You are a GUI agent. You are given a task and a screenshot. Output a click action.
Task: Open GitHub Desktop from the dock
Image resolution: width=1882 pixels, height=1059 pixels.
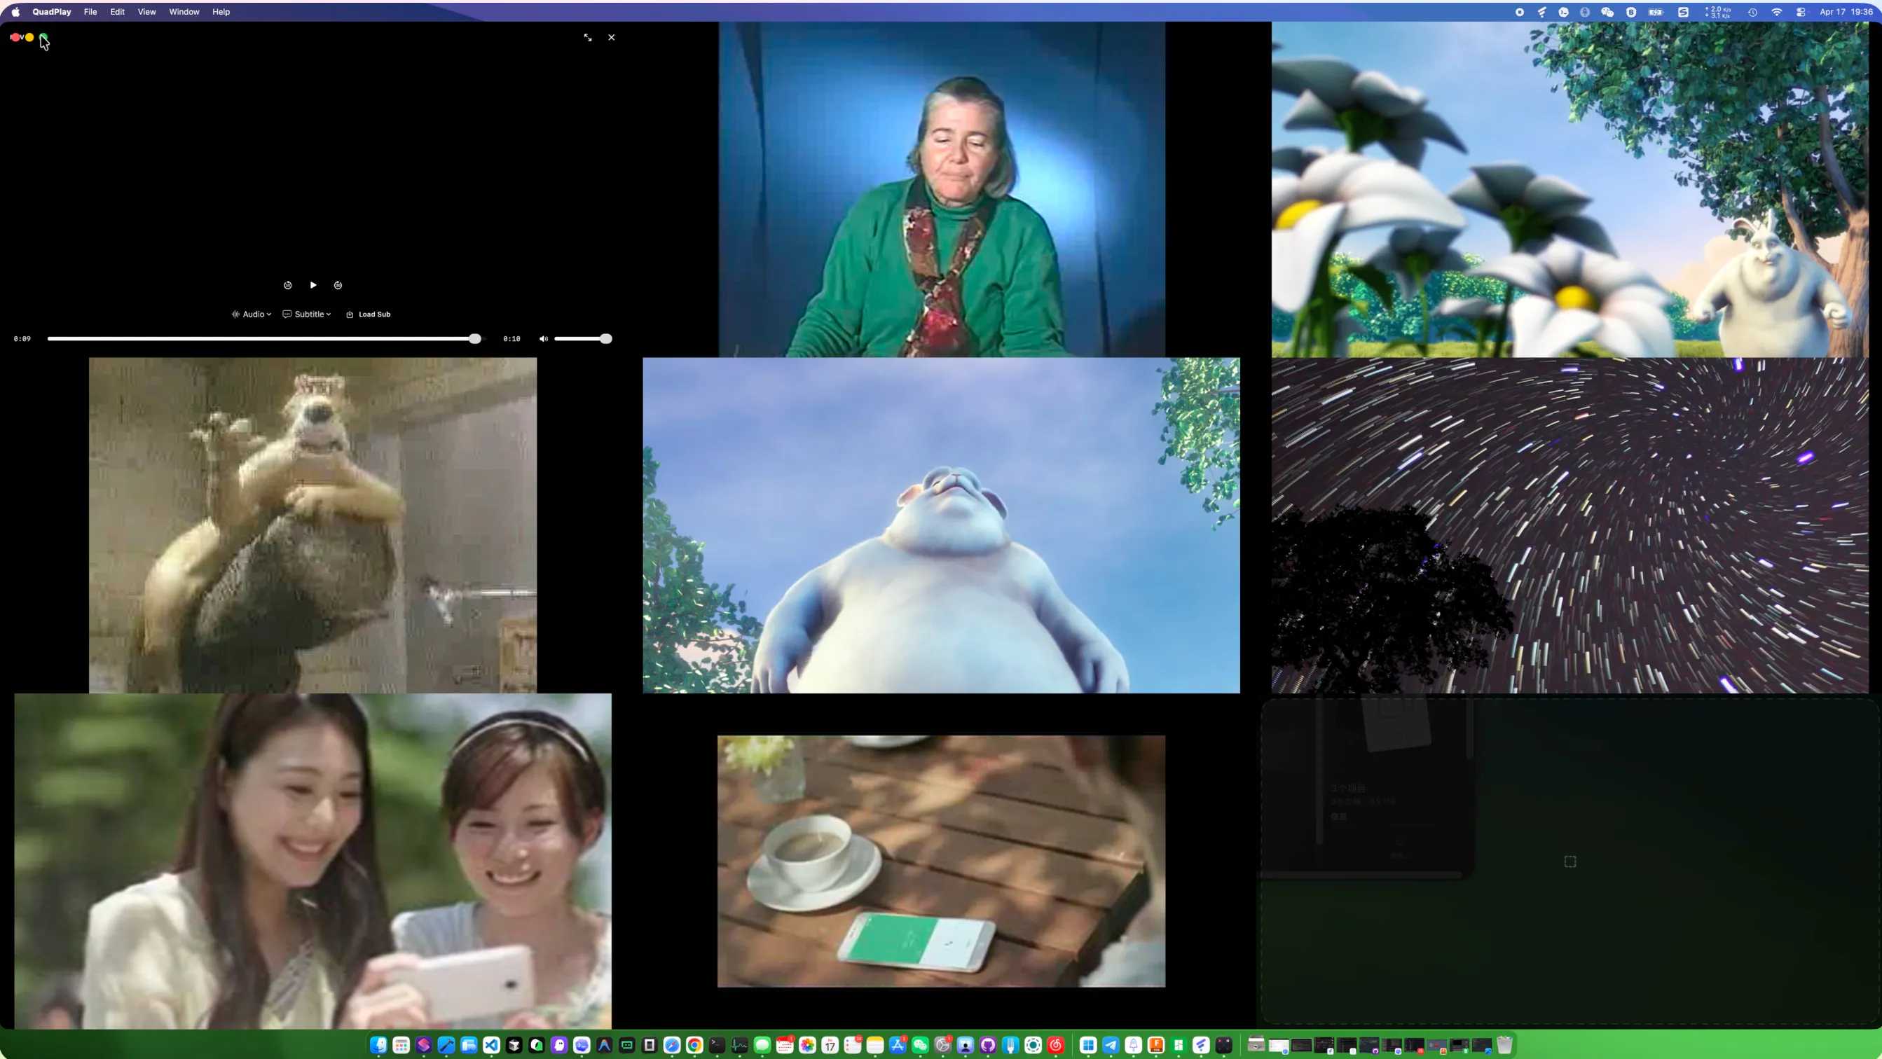coord(989,1045)
